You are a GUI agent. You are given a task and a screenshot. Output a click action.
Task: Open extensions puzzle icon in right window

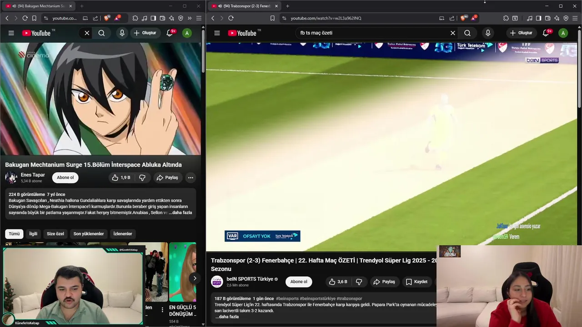506,18
